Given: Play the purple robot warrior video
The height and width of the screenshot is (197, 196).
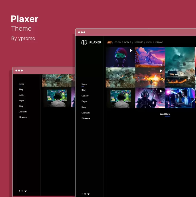Looking at the screenshot, I should (x=161, y=91).
